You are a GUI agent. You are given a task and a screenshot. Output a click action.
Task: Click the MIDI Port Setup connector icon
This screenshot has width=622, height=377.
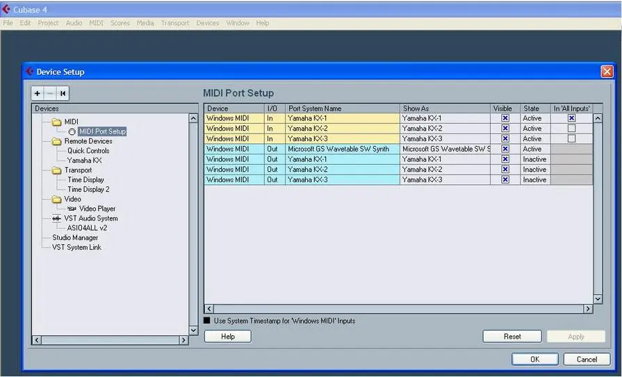(x=72, y=131)
